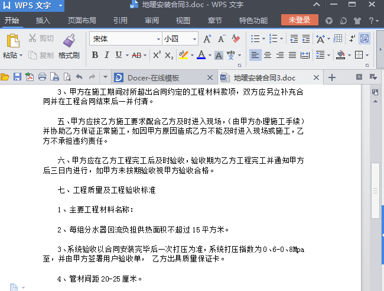Click the Print icon in quick toolbar
The height and width of the screenshot is (291, 384).
click(42, 77)
